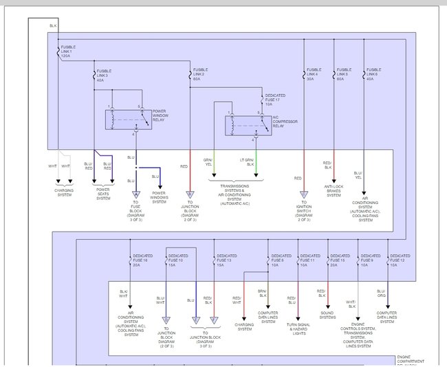This screenshot has height=367, width=447.
Task: Click "CHARGING SYSTEM" under the WHT wires
Action: (x=65, y=192)
